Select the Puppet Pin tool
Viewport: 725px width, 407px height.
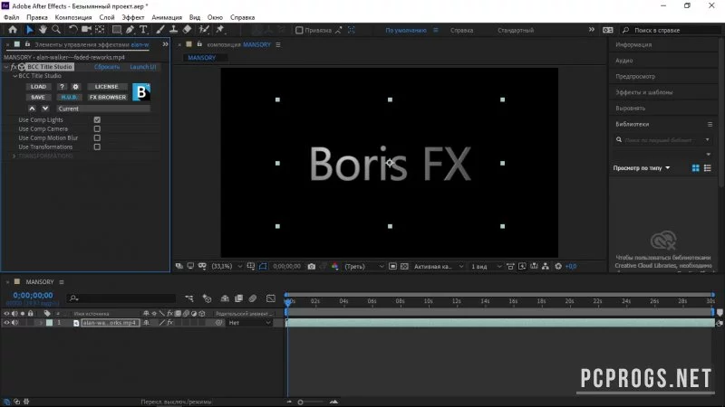click(220, 30)
